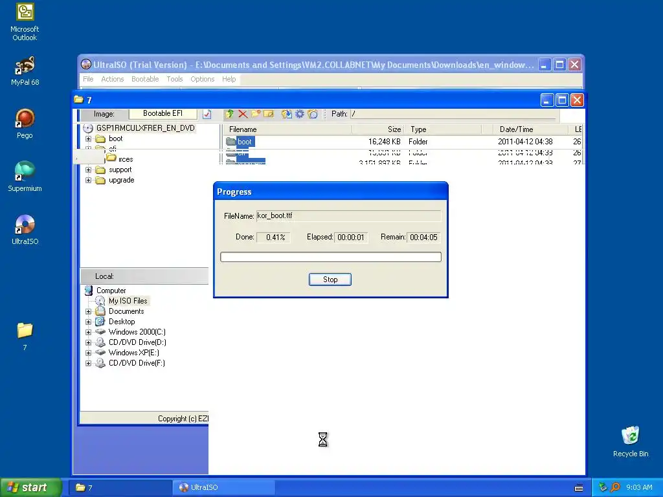
Task: Click the Remain time 00:04:05
Action: (423, 237)
